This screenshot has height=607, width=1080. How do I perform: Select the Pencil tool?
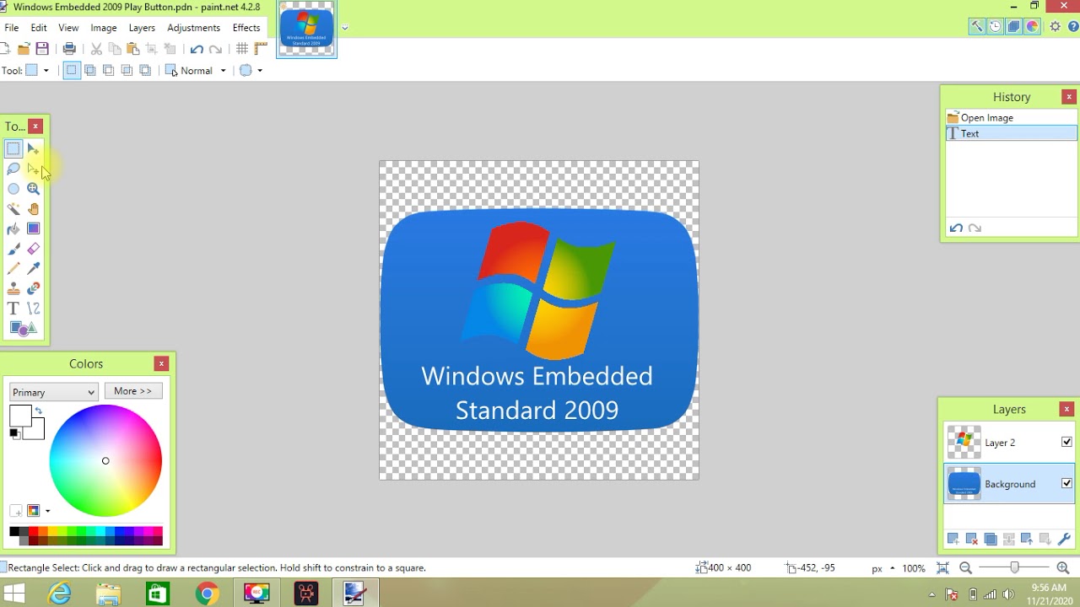click(x=13, y=269)
